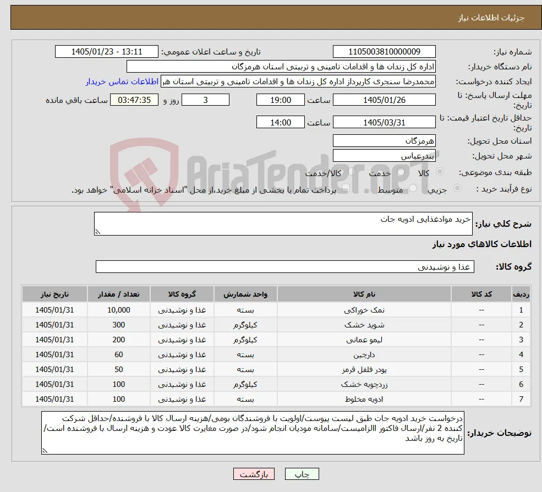
Task: Click the اطلاعات کالاهای مورد نیاز heading
Action: [482, 244]
